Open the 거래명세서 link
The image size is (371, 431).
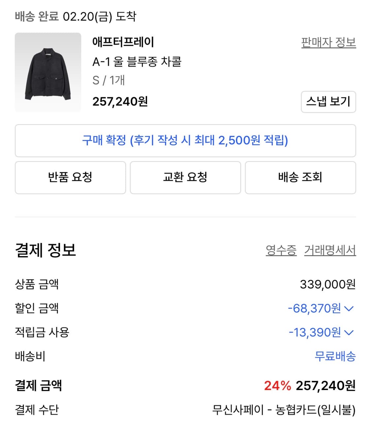(330, 250)
